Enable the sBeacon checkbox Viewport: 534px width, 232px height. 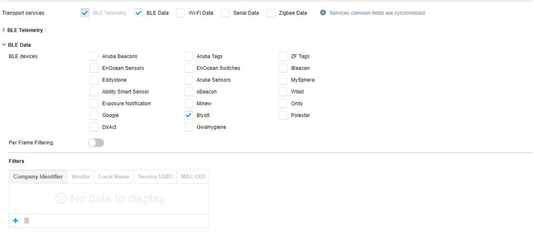(x=189, y=92)
